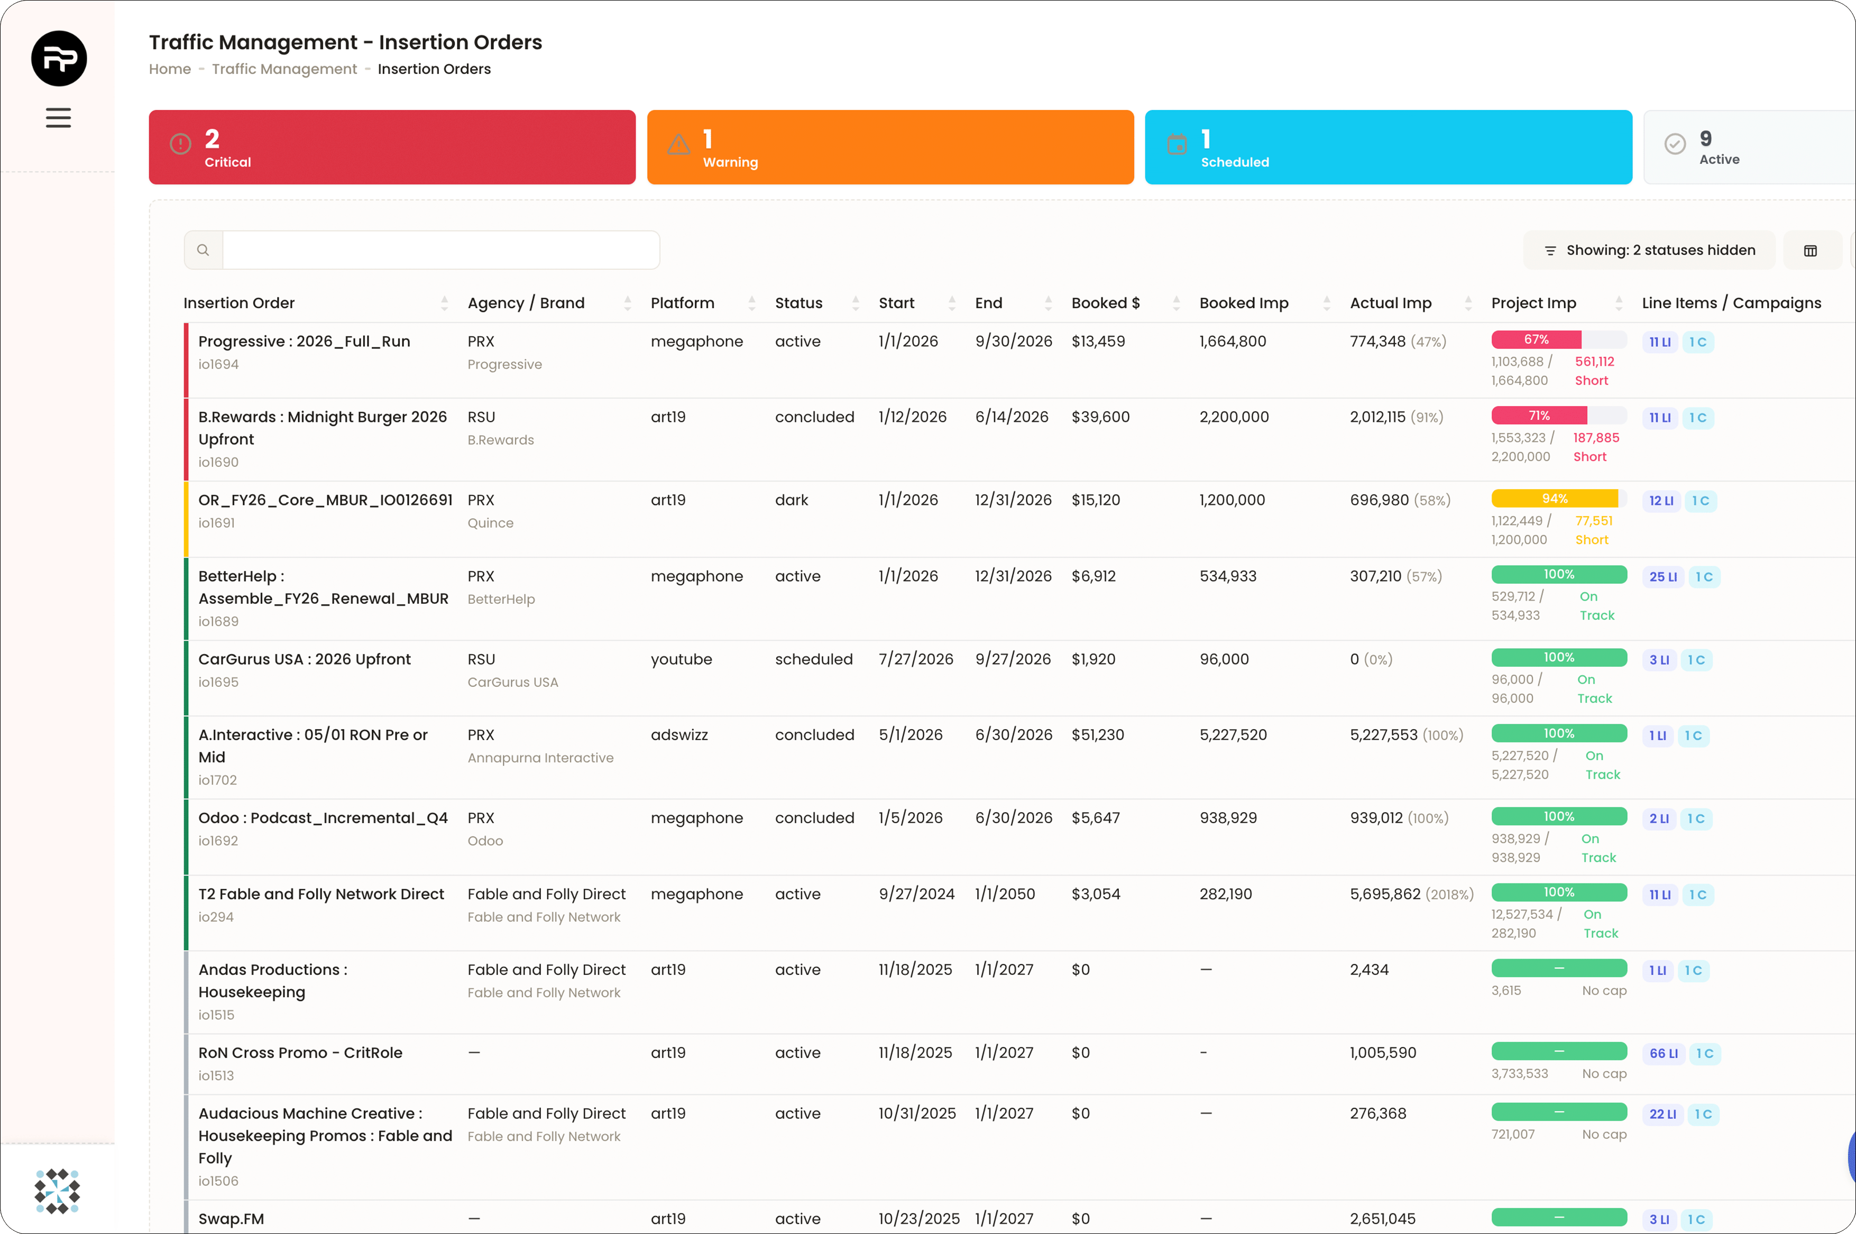The height and width of the screenshot is (1234, 1856).
Task: Click the diamond pattern icon in sidebar
Action: tap(57, 1191)
